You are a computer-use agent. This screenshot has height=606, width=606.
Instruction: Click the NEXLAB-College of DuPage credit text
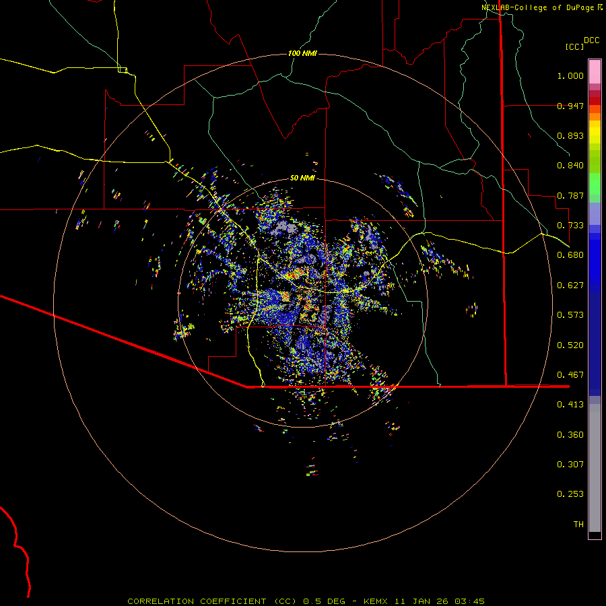click(537, 7)
